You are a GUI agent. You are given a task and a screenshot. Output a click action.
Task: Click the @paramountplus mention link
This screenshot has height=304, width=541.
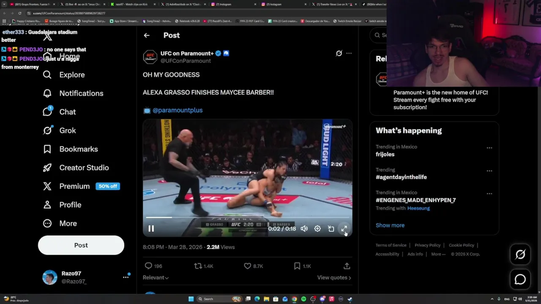click(x=178, y=110)
